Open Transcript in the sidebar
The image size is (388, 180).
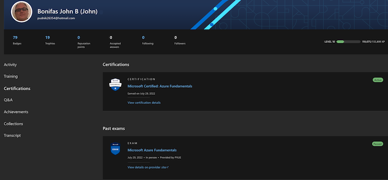[12, 135]
